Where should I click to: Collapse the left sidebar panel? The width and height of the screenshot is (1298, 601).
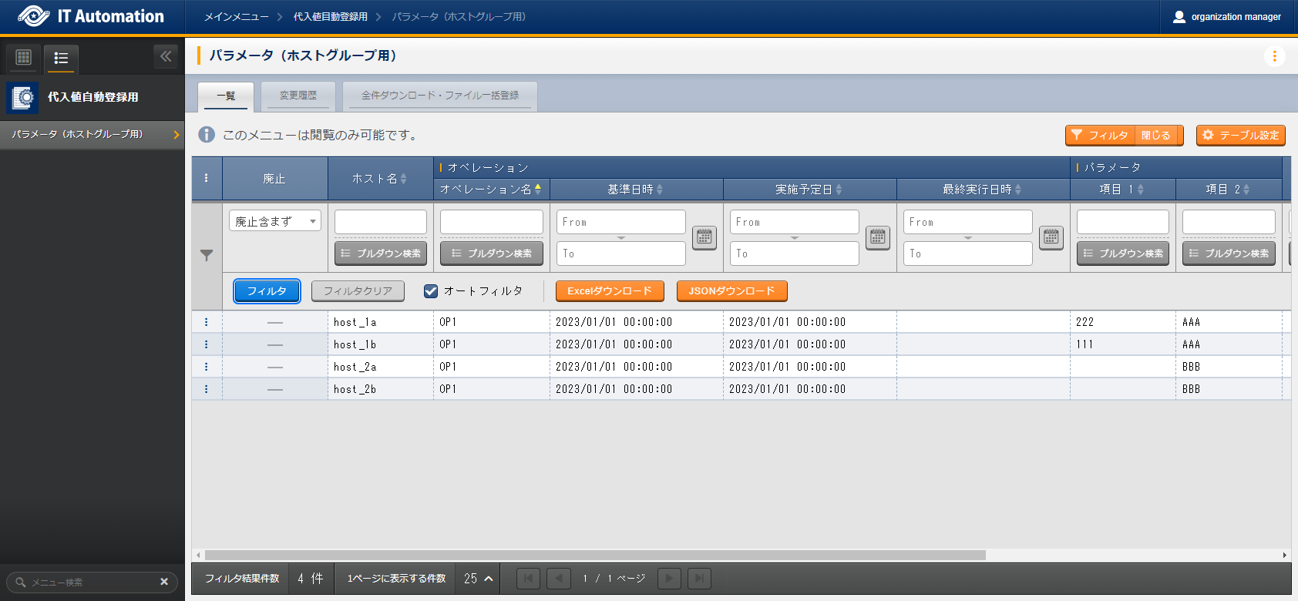click(166, 56)
